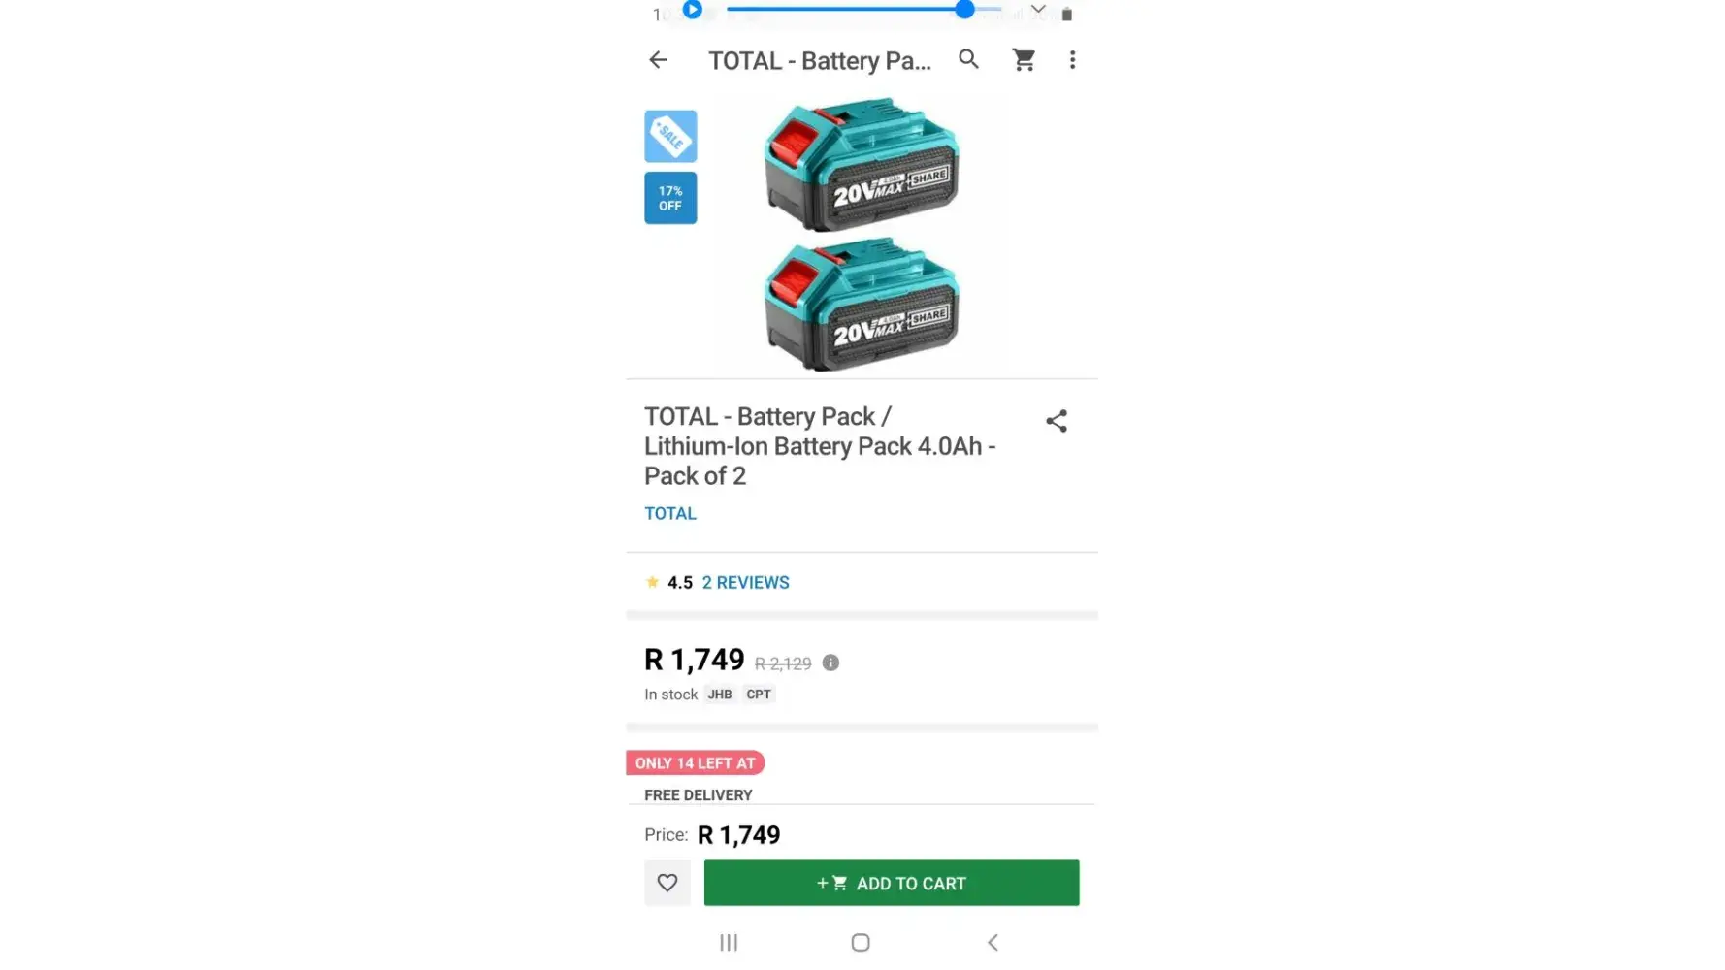Add product to wishlist with heart

tap(667, 883)
